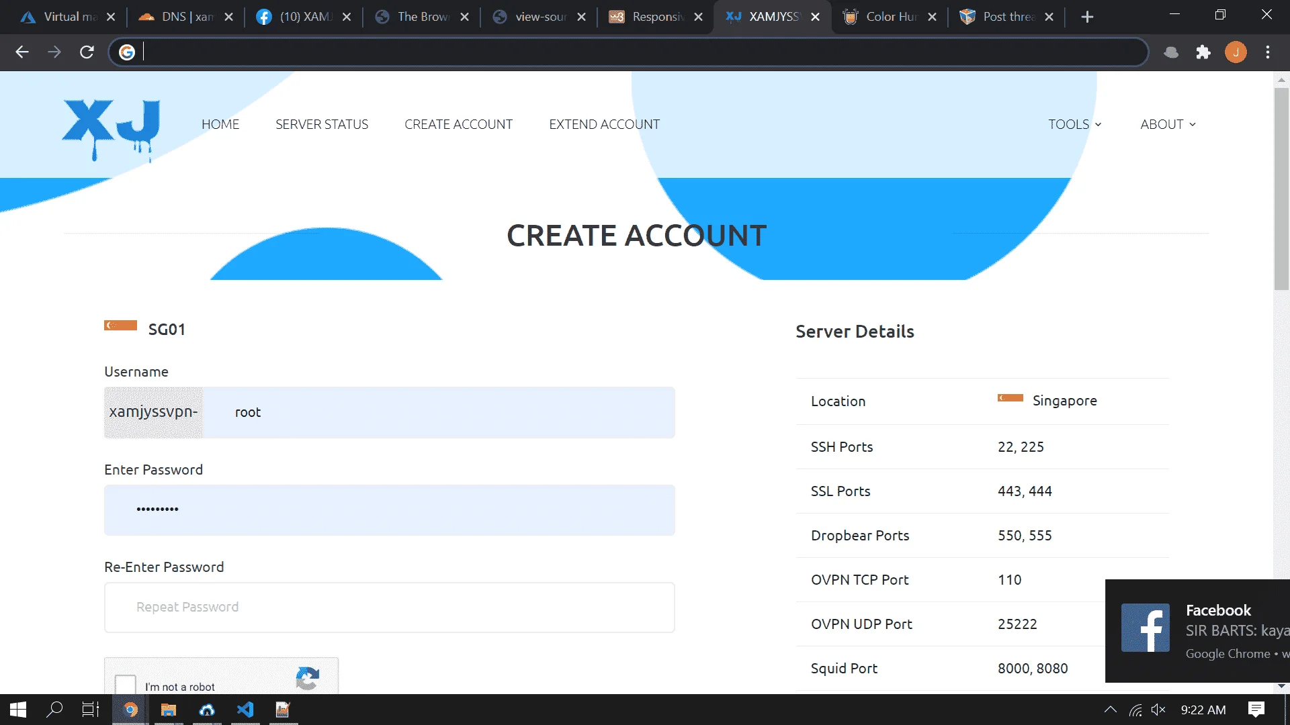Click the Username field containing root

(439, 412)
